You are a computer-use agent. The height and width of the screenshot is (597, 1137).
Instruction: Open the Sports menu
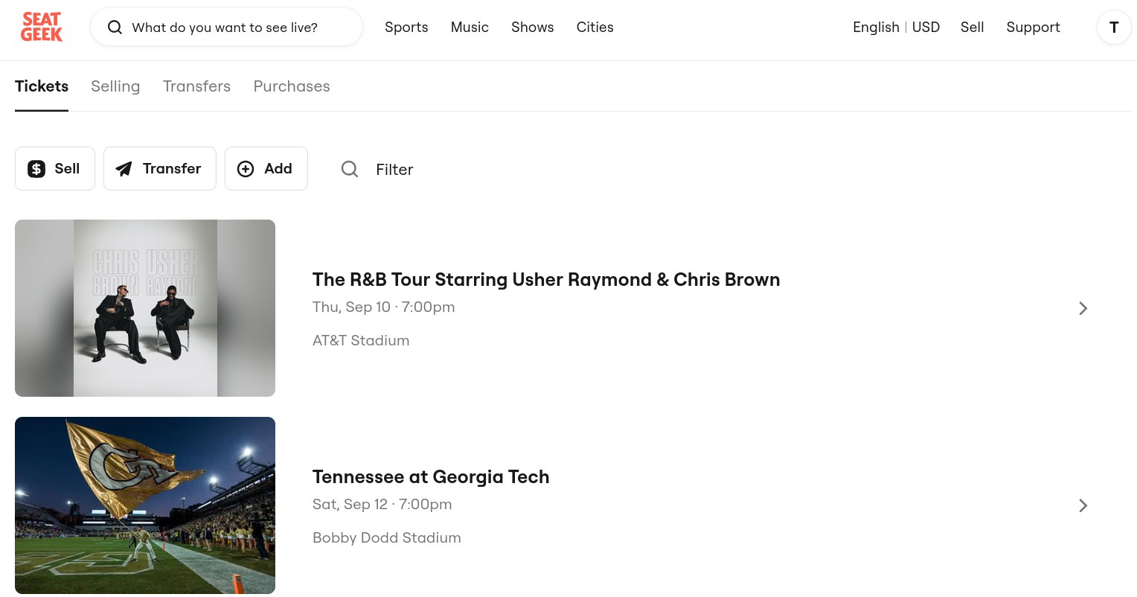point(406,28)
